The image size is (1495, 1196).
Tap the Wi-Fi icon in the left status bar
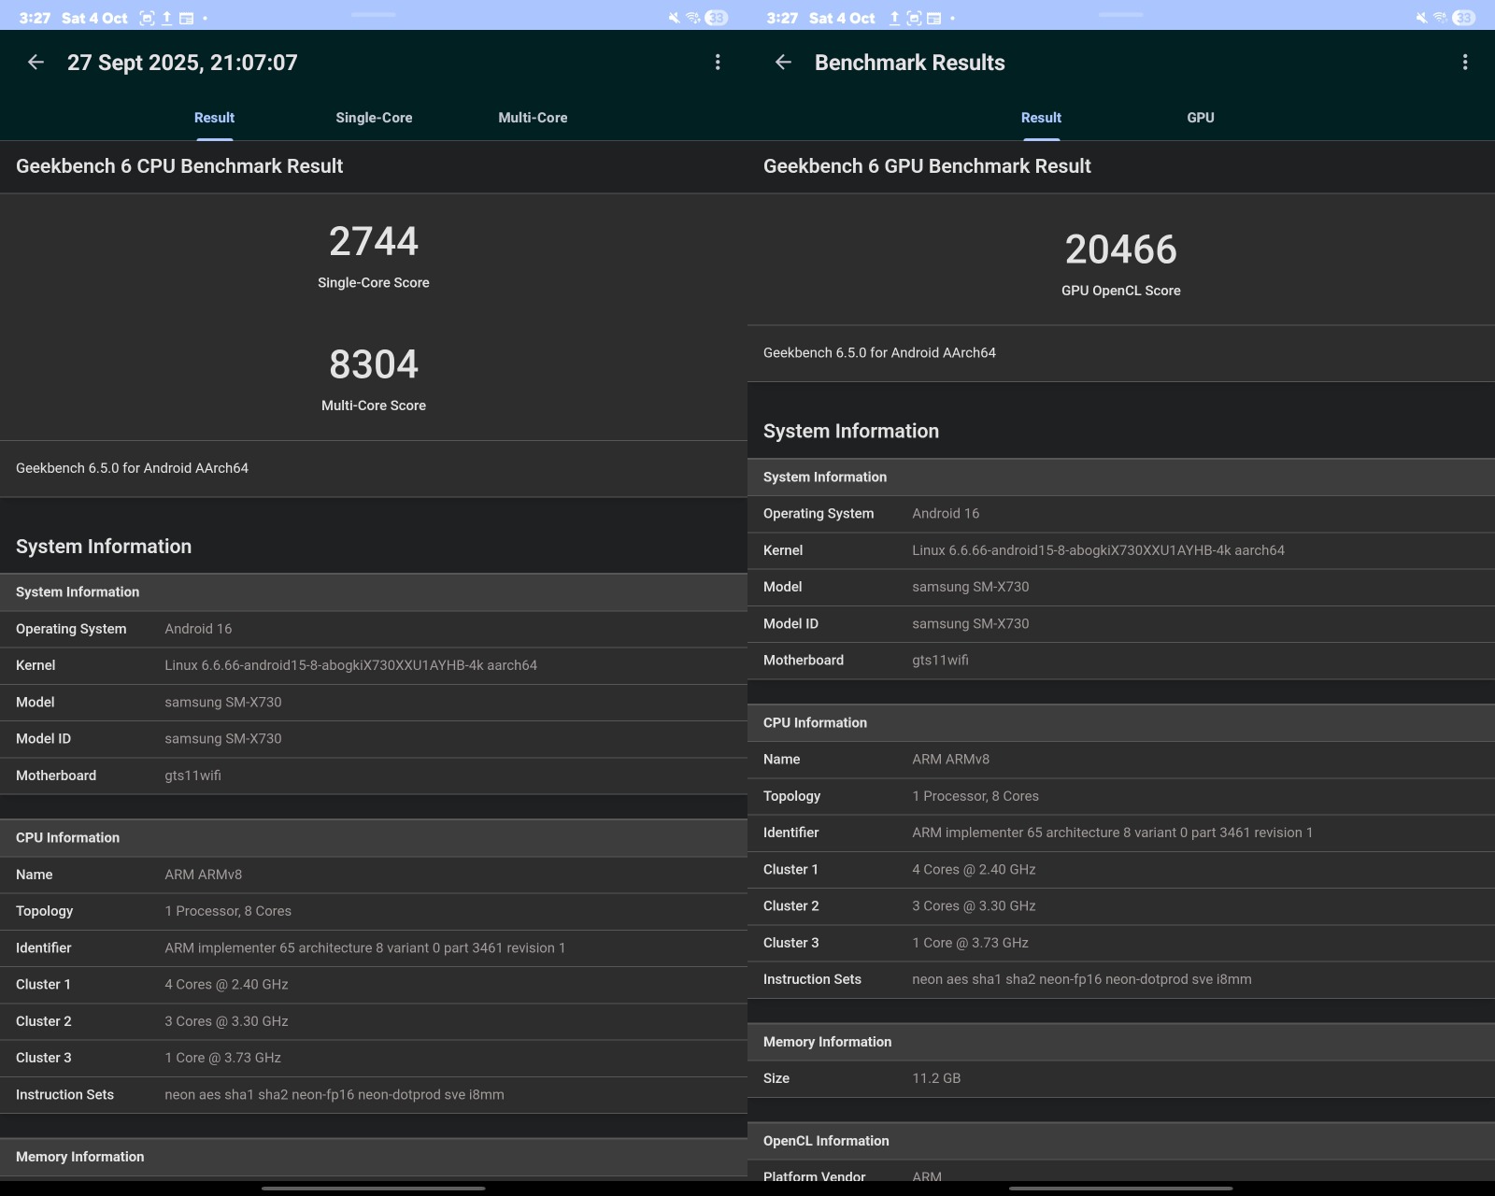tap(692, 18)
